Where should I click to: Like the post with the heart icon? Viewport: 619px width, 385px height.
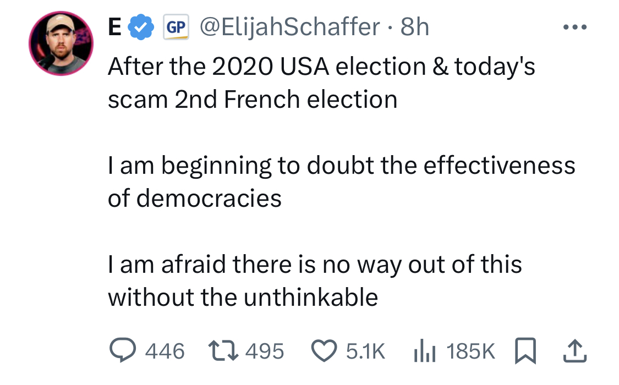(324, 351)
